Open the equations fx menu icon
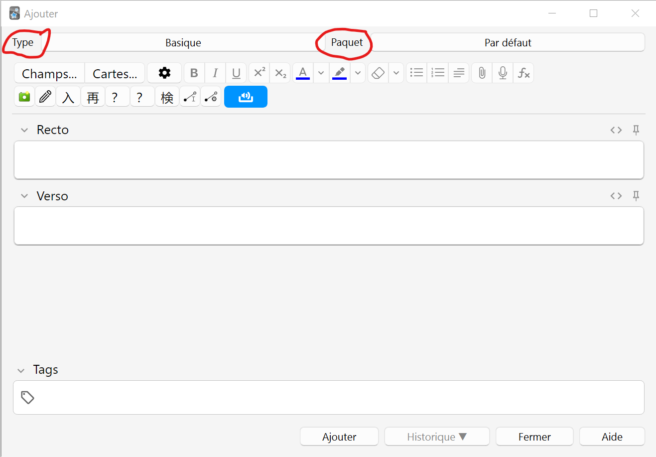Viewport: 656px width, 457px height. click(524, 73)
